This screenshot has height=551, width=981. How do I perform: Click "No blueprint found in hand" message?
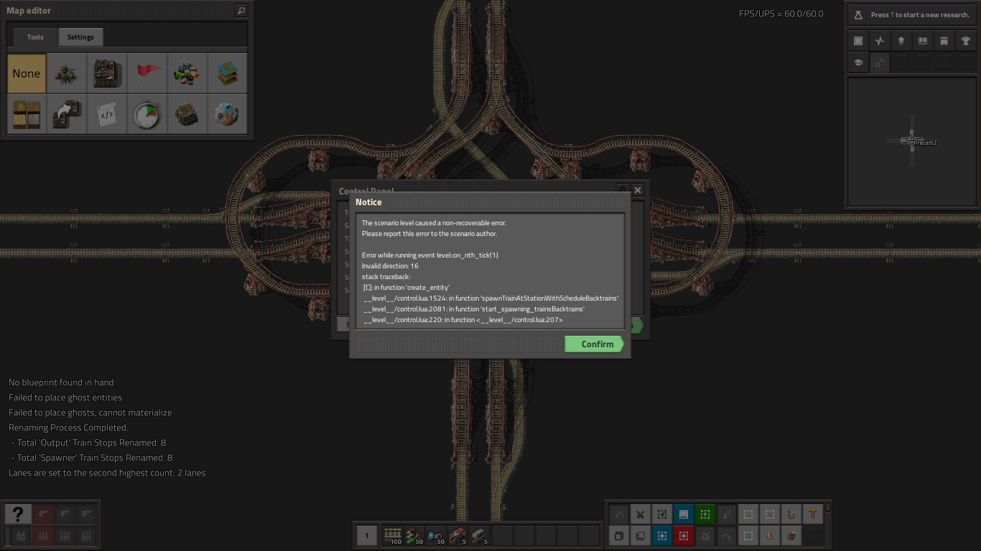(61, 382)
